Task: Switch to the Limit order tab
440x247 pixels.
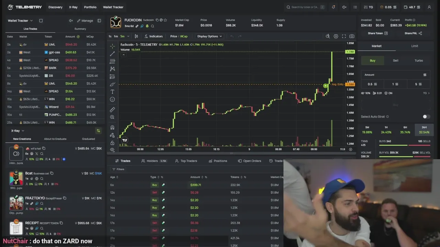Action: point(415,46)
